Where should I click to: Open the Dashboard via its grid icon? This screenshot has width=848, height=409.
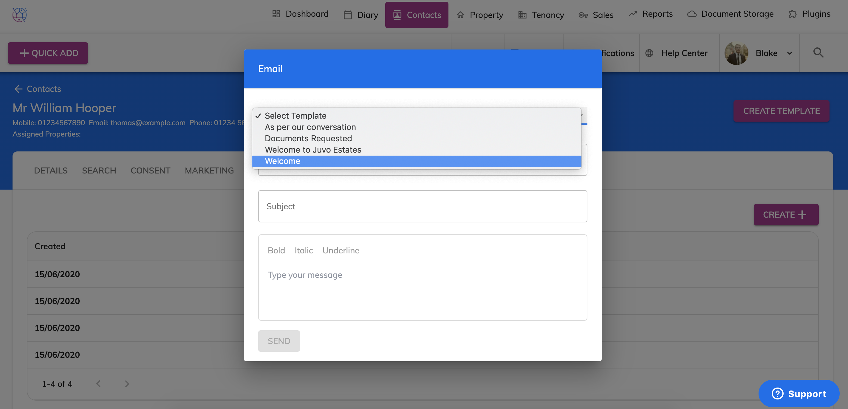click(x=276, y=14)
